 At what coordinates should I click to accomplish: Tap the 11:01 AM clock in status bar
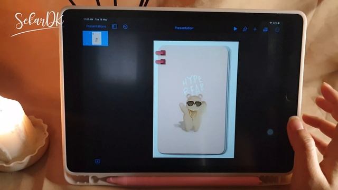pos(88,20)
